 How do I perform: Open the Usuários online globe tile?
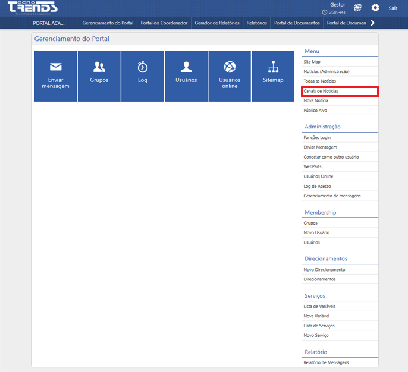click(230, 76)
